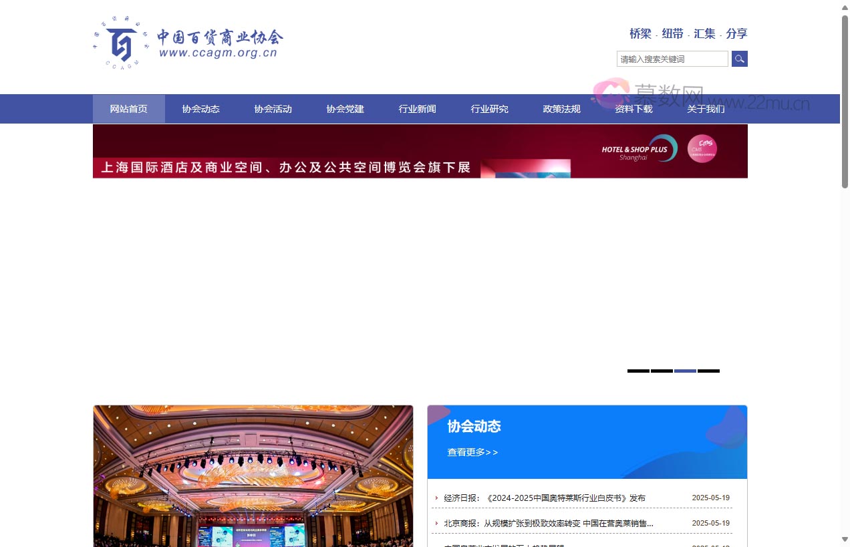This screenshot has width=850, height=547.
Task: Open the 行业新闻 navigation menu
Action: pos(417,109)
